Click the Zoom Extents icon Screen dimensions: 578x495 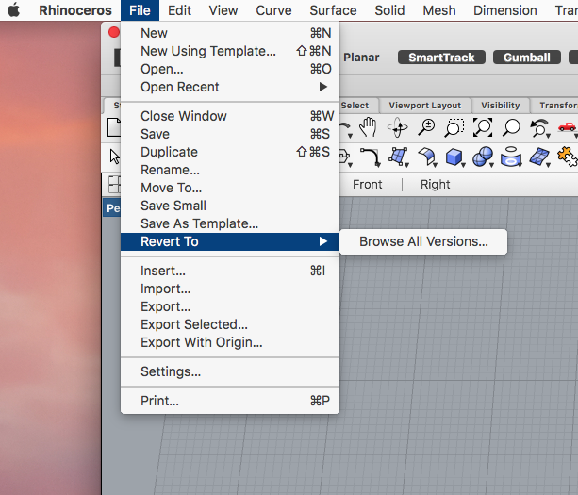[x=483, y=127]
